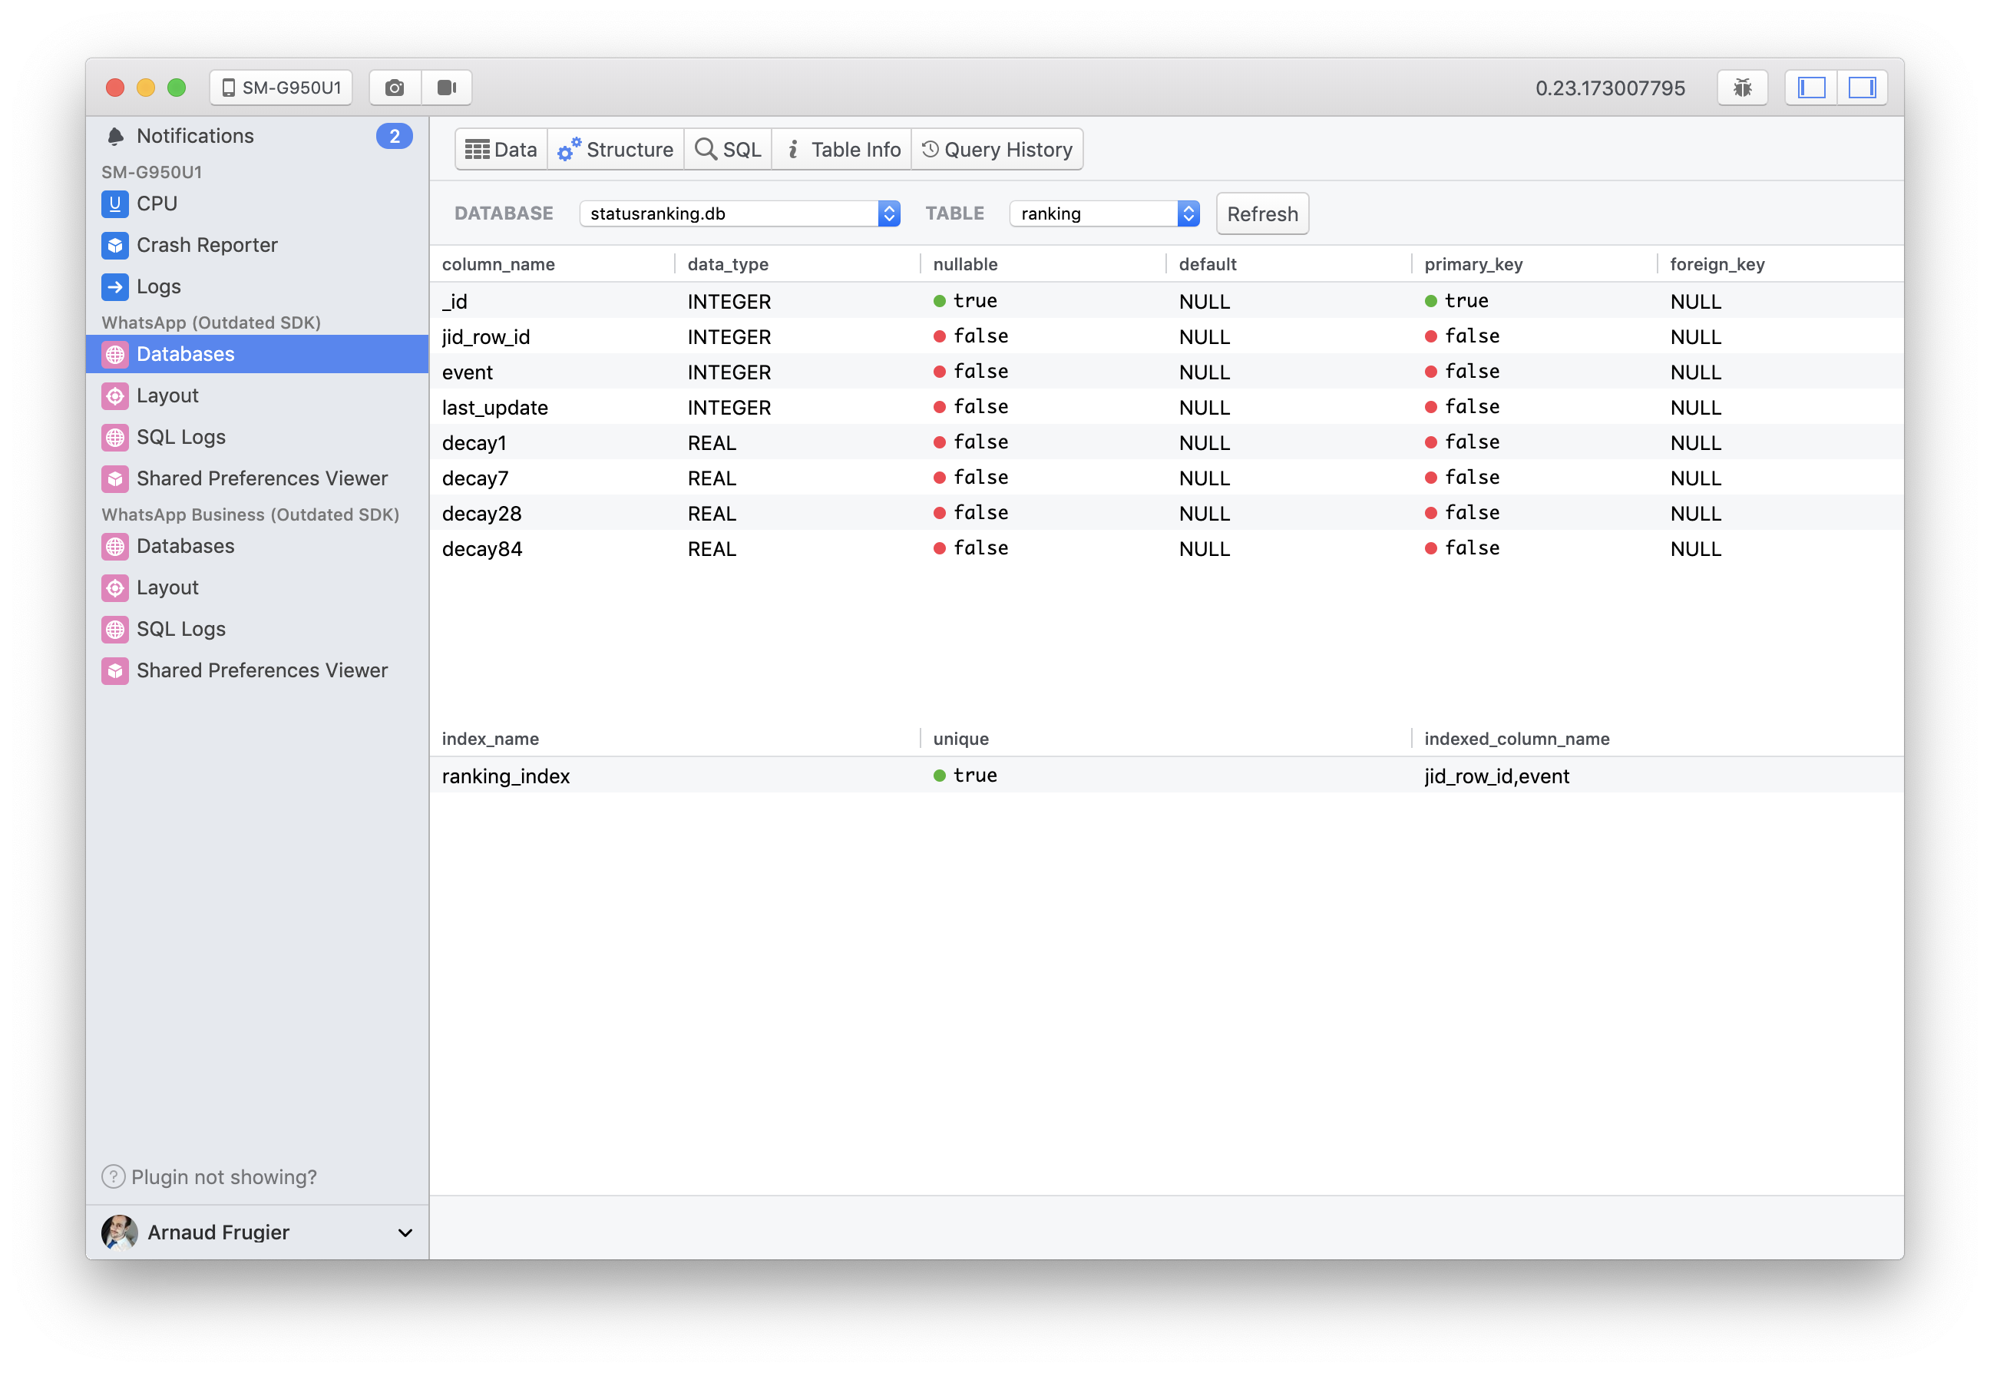
Task: Select SQL Logs for WhatsApp Business
Action: 180,629
